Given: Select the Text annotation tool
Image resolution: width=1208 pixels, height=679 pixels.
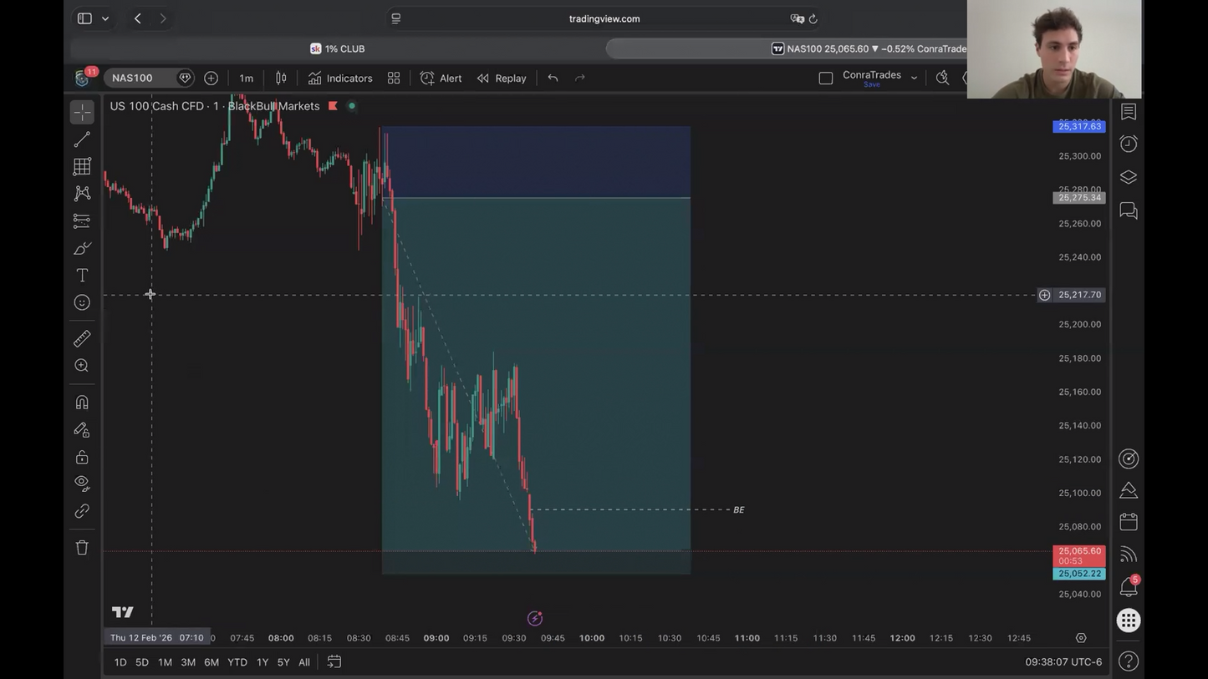Looking at the screenshot, I should coord(82,276).
